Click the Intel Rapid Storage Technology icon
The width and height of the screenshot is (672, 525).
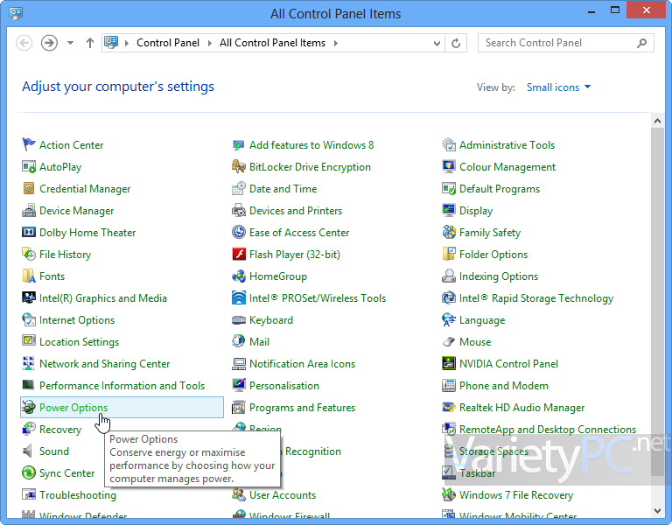(449, 298)
